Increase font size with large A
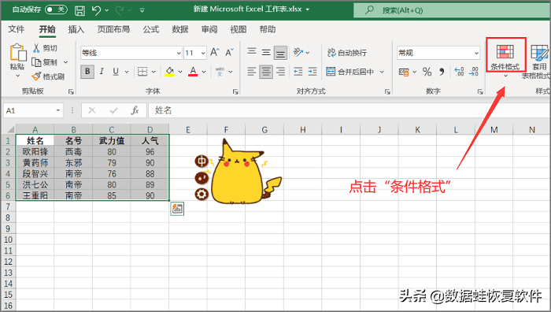 tap(215, 53)
